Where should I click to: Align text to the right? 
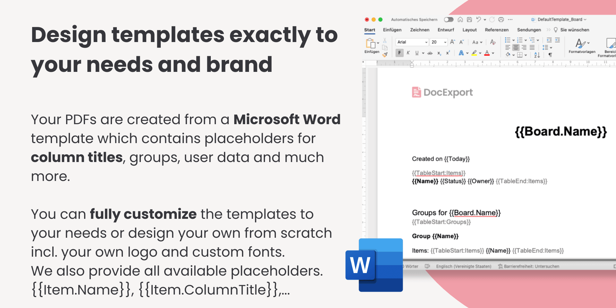tap(524, 47)
